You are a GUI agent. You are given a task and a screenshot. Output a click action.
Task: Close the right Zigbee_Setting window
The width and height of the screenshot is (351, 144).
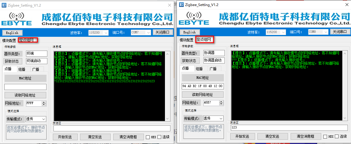pos(347,5)
